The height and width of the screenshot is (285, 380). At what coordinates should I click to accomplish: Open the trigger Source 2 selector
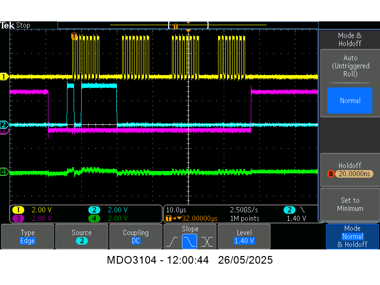(82, 237)
